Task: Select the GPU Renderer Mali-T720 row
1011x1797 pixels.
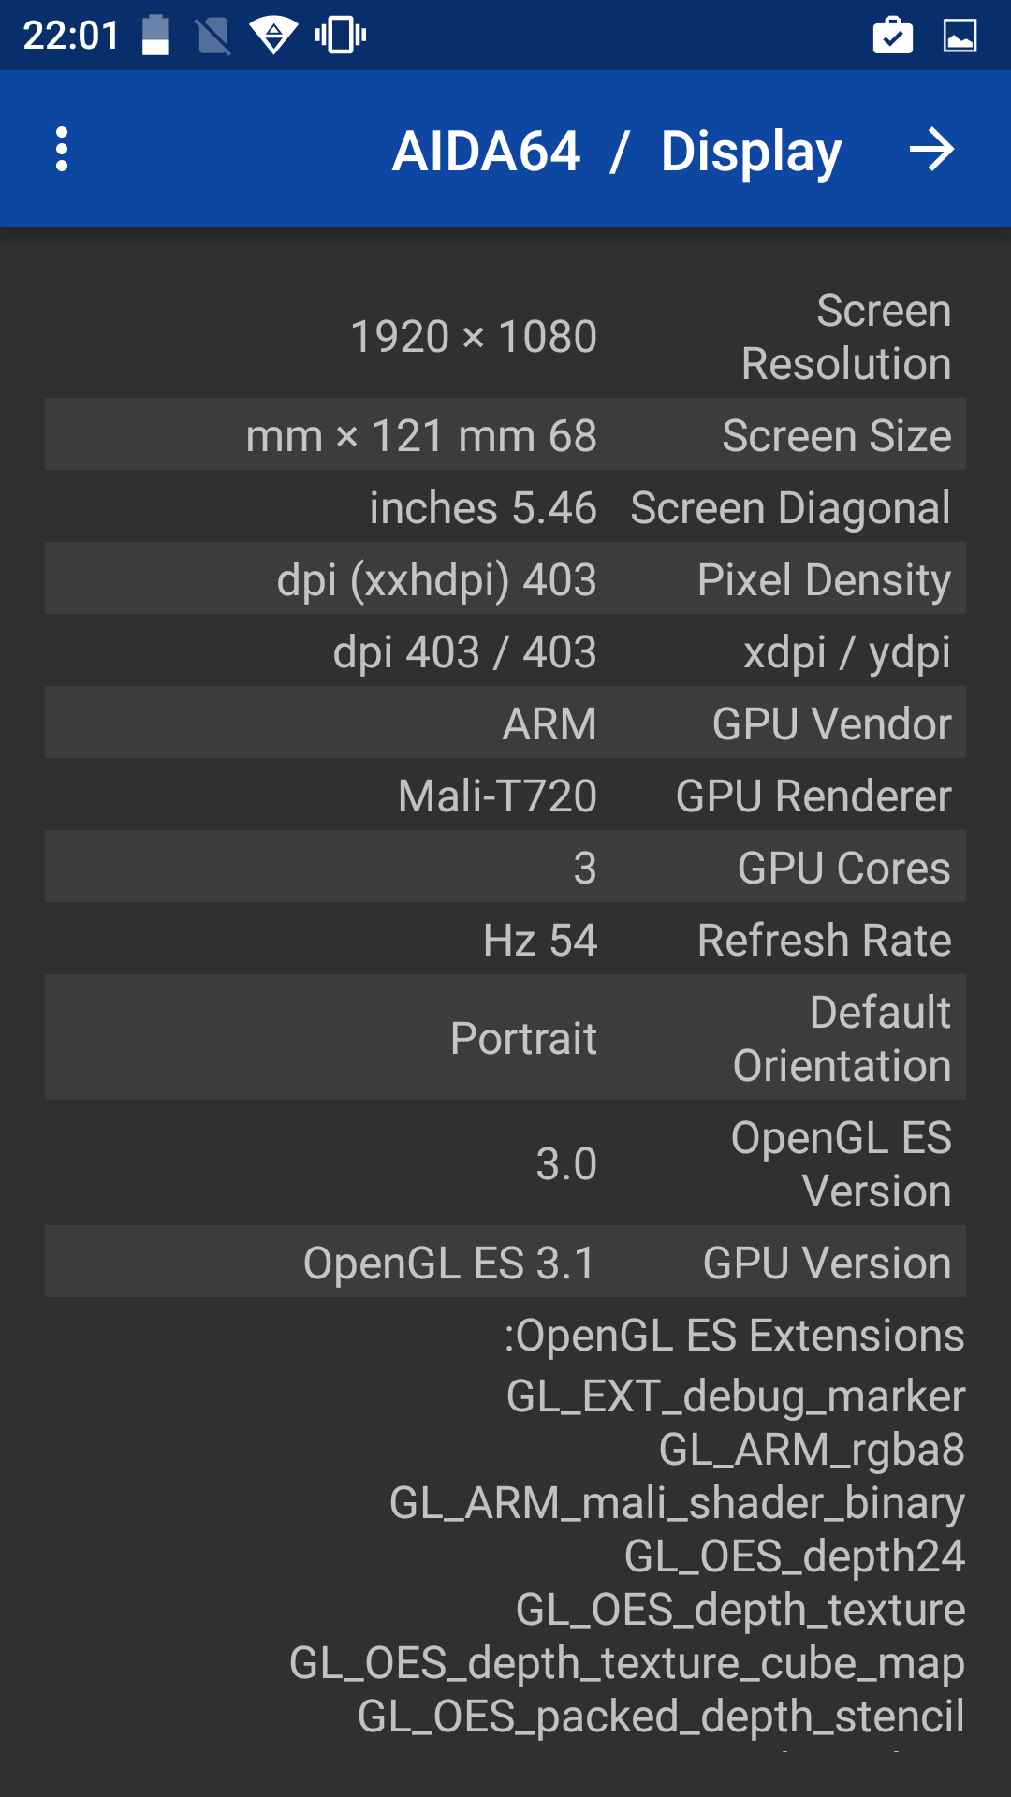Action: coord(505,796)
